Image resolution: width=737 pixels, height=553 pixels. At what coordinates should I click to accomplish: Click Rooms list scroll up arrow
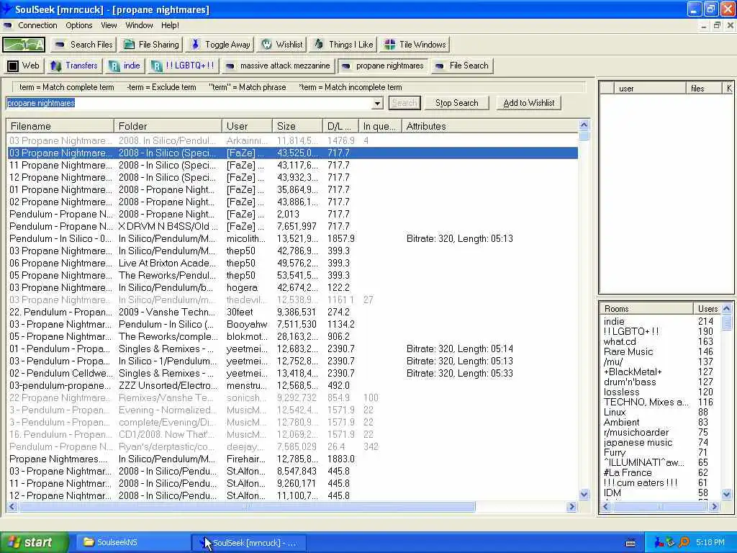point(727,308)
